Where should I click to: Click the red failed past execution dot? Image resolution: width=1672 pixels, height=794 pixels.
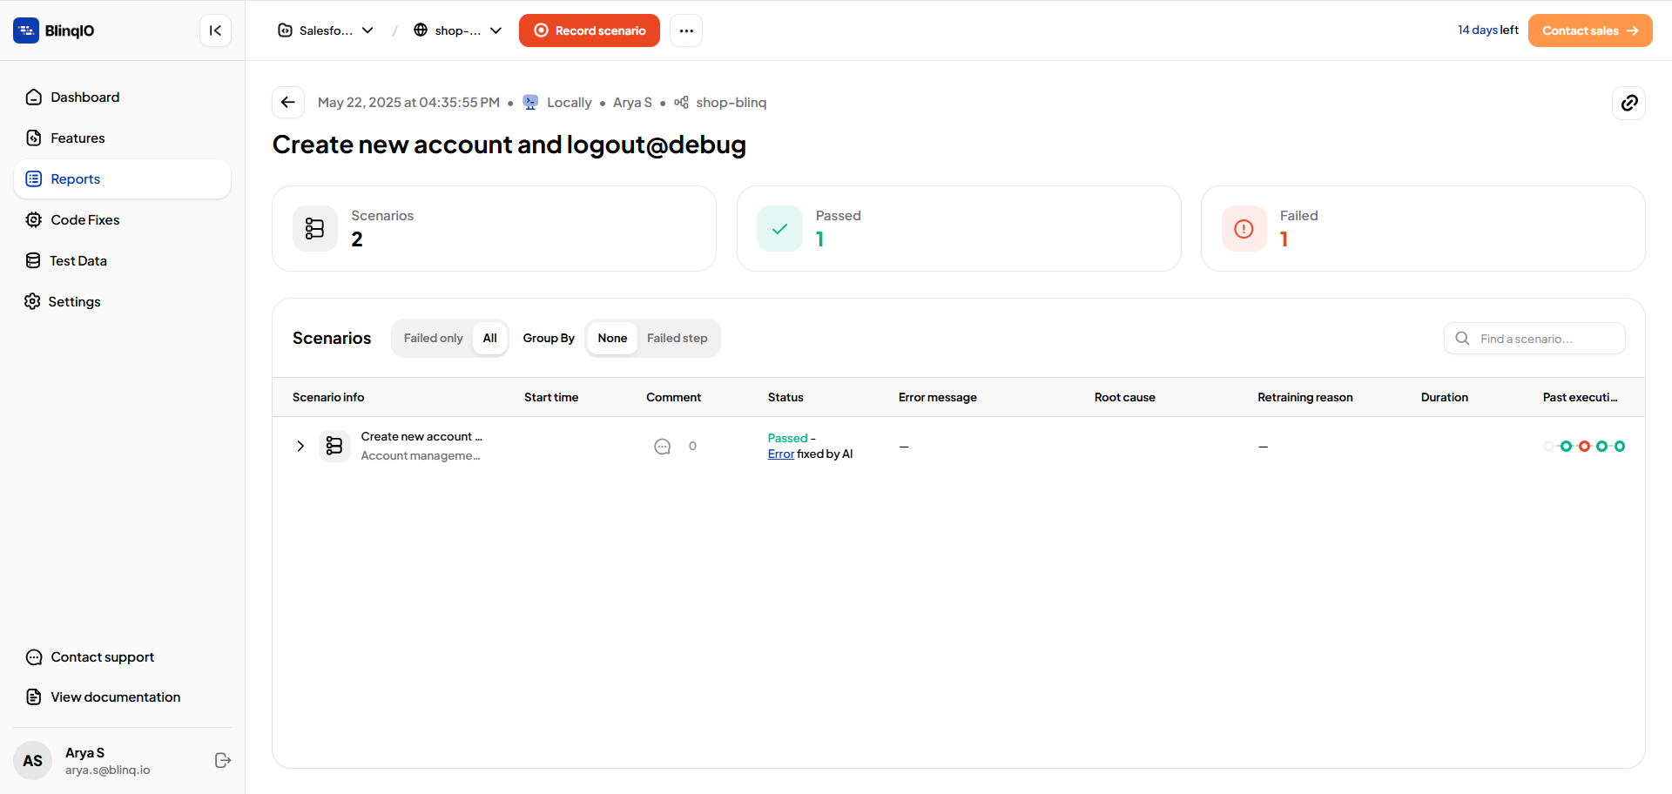1584,446
